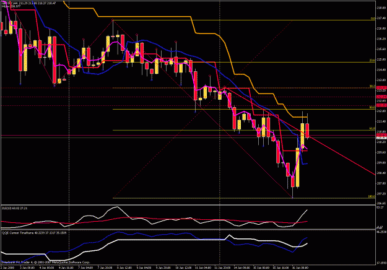Viewport: 387px width, 270px height.
Task: Click the QQE Current Timeframe indicator label
Action: coord(34,233)
